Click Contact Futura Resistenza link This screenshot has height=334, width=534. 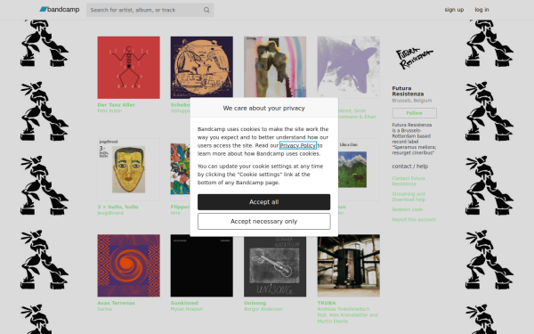click(x=409, y=181)
